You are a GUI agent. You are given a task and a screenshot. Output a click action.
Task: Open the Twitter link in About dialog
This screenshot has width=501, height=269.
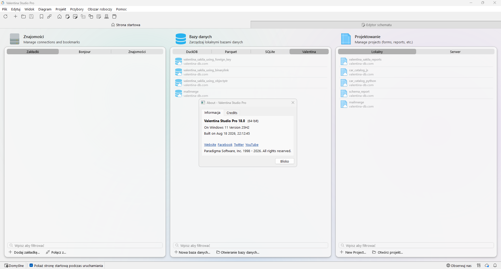pyautogui.click(x=239, y=145)
